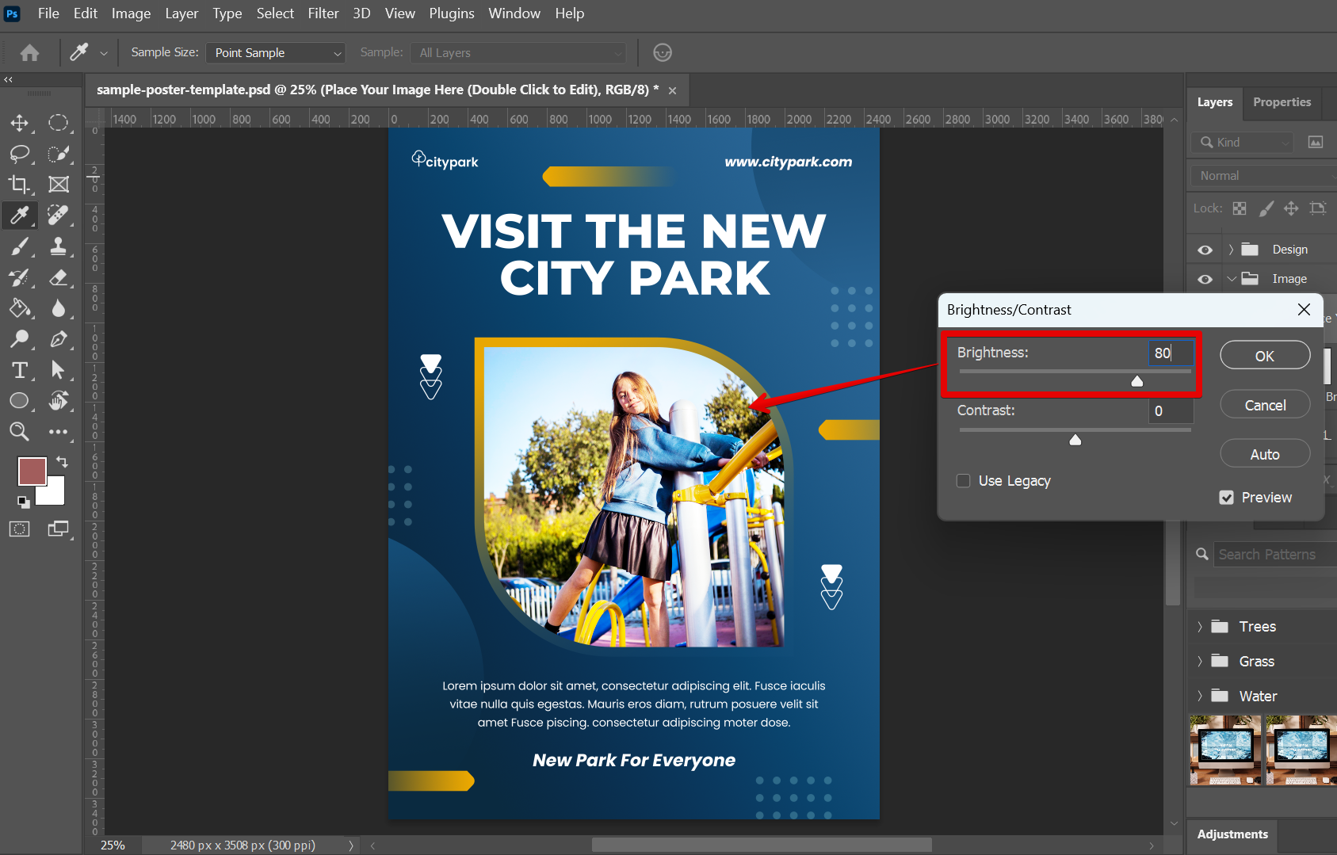Click OK in Brightness/Contrast dialog
The width and height of the screenshot is (1337, 855).
[x=1264, y=356]
